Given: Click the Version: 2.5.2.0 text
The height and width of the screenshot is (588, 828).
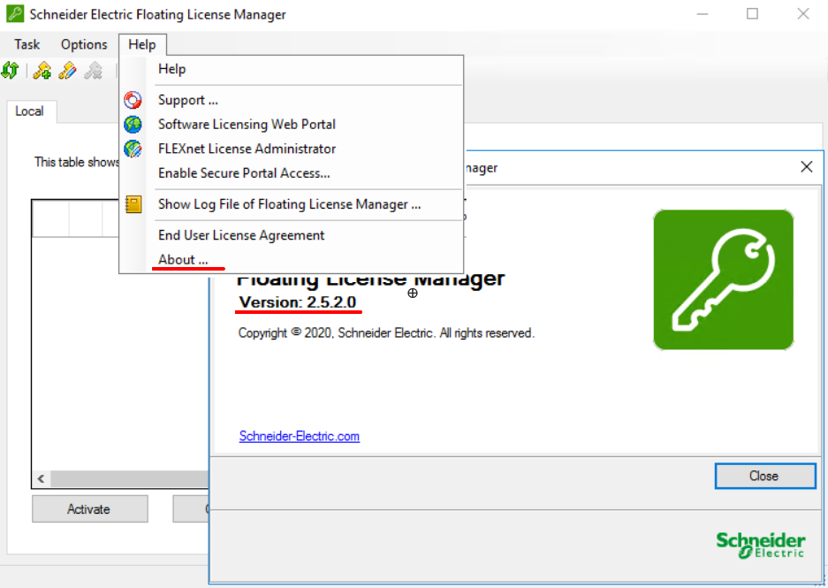Looking at the screenshot, I should 298,302.
